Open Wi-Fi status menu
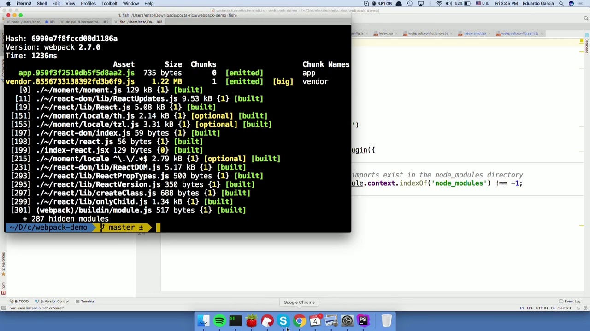 tap(439, 3)
